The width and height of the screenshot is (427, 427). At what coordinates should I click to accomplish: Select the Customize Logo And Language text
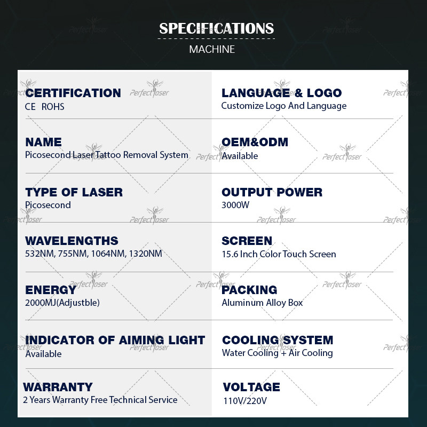pyautogui.click(x=284, y=106)
